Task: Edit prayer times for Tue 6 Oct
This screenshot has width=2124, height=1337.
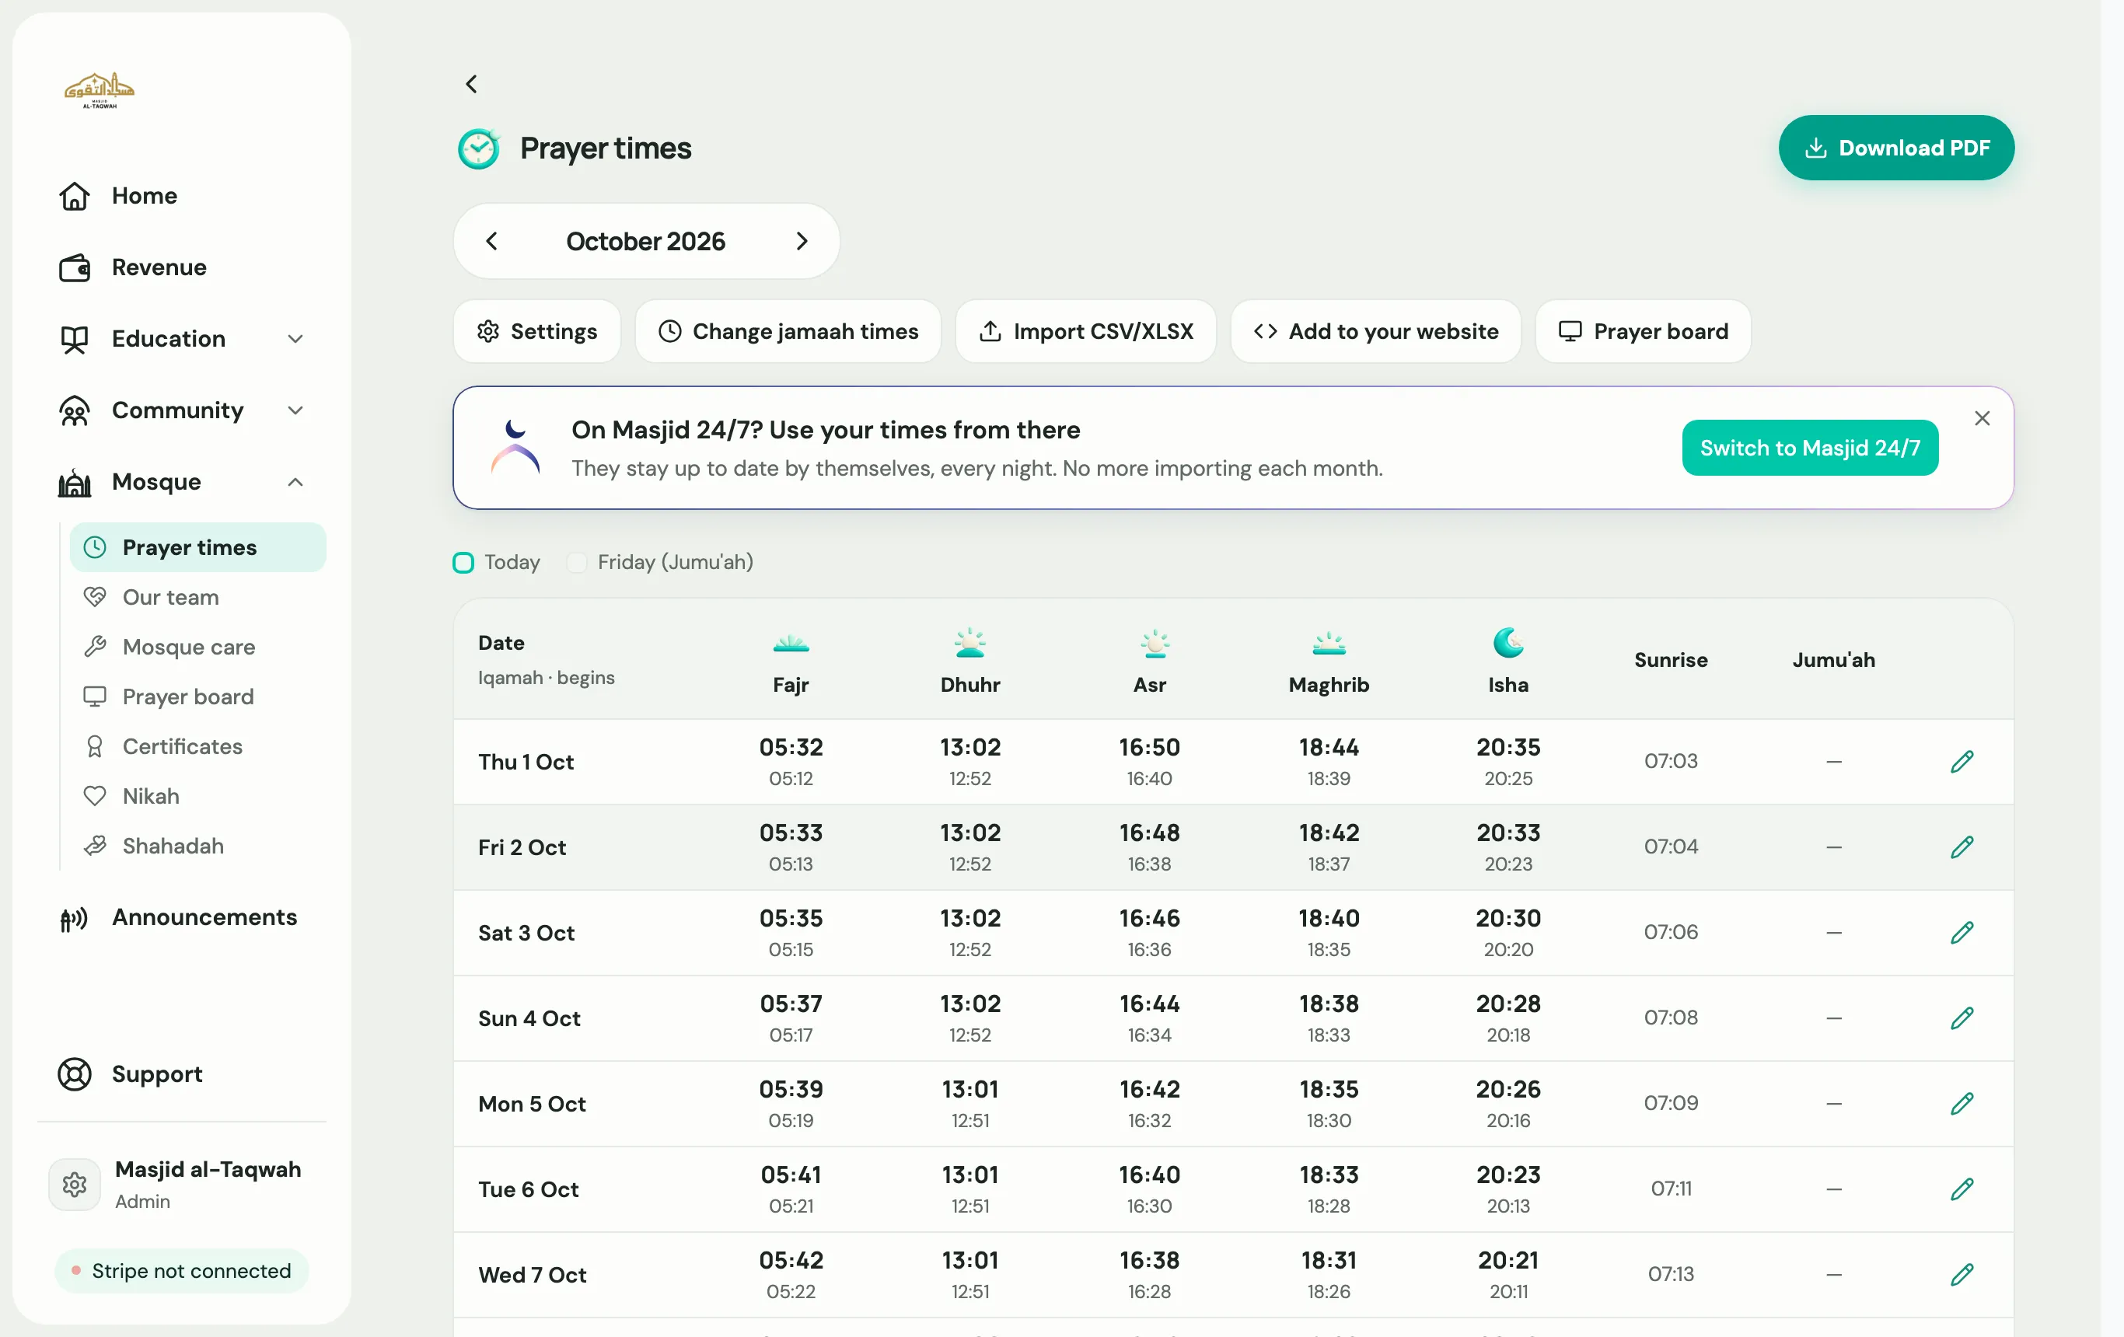Action: tap(1962, 1189)
